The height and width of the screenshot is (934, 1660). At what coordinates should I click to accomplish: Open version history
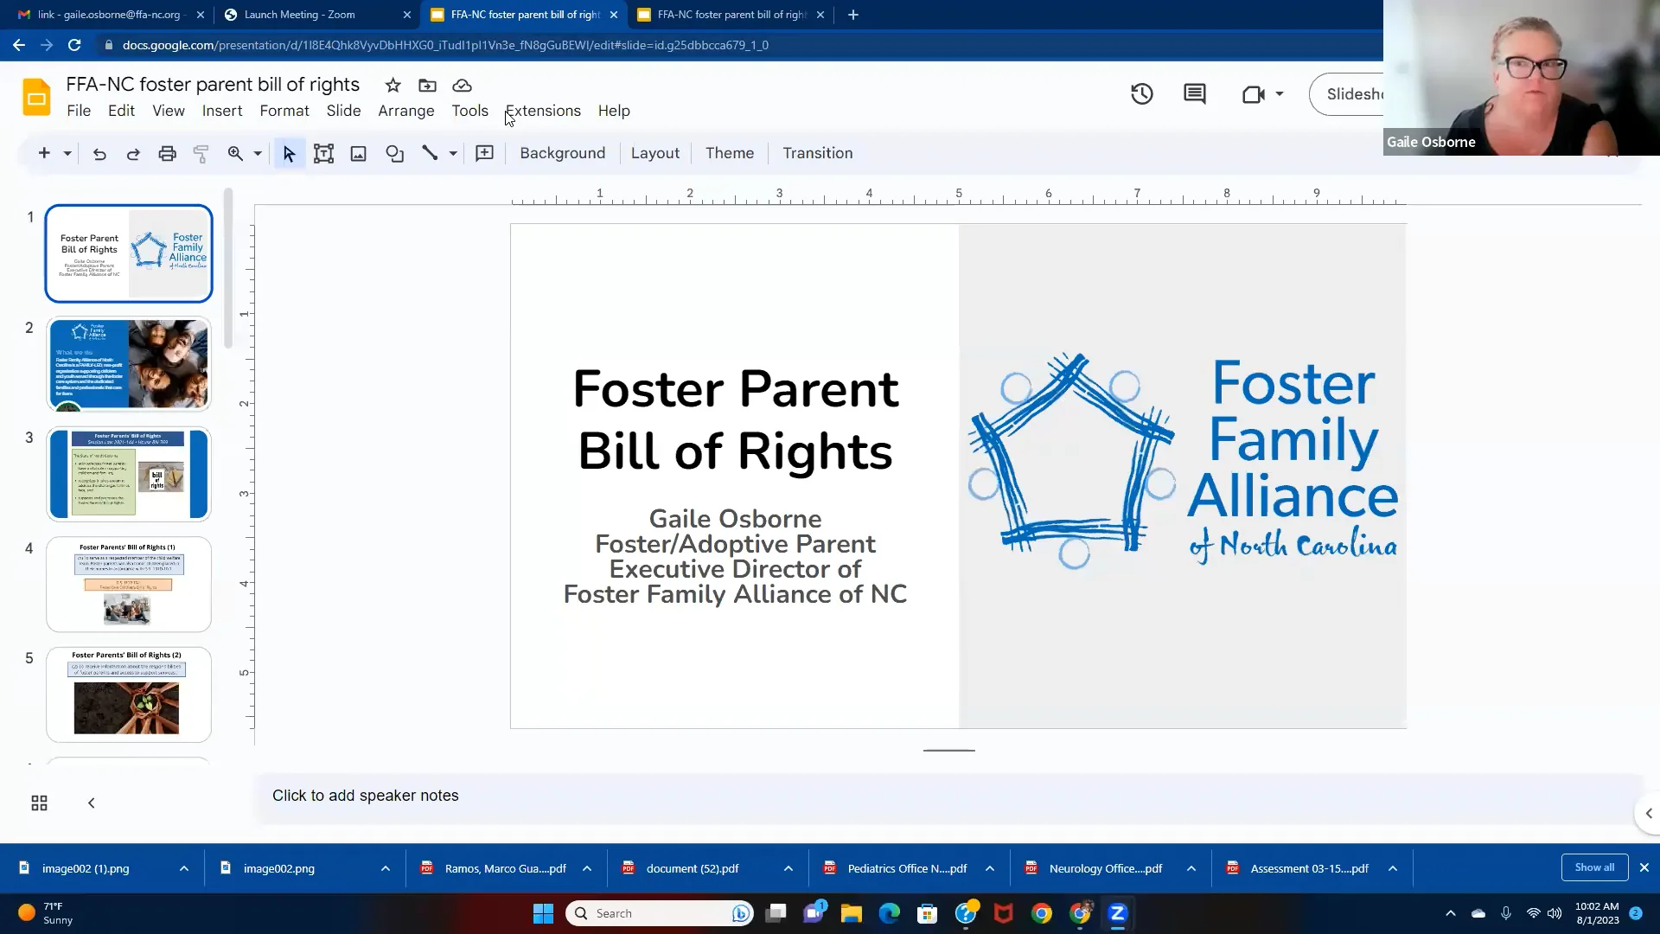[1141, 93]
